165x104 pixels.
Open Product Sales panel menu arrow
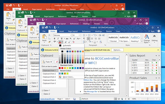[x=156, y=78]
